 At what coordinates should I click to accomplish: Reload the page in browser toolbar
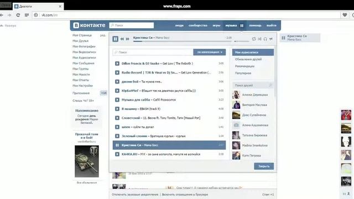18,15
